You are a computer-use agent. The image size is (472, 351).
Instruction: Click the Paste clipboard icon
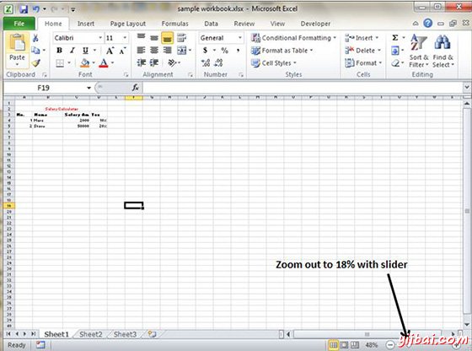pyautogui.click(x=17, y=43)
